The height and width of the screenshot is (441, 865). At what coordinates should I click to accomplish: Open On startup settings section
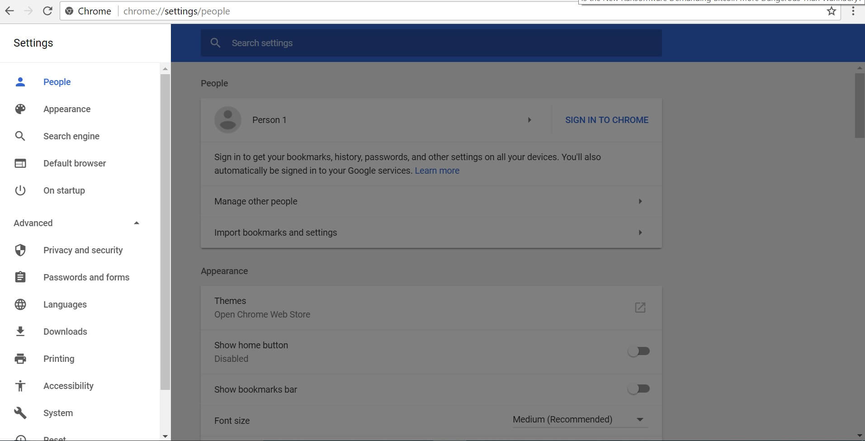[x=64, y=190]
